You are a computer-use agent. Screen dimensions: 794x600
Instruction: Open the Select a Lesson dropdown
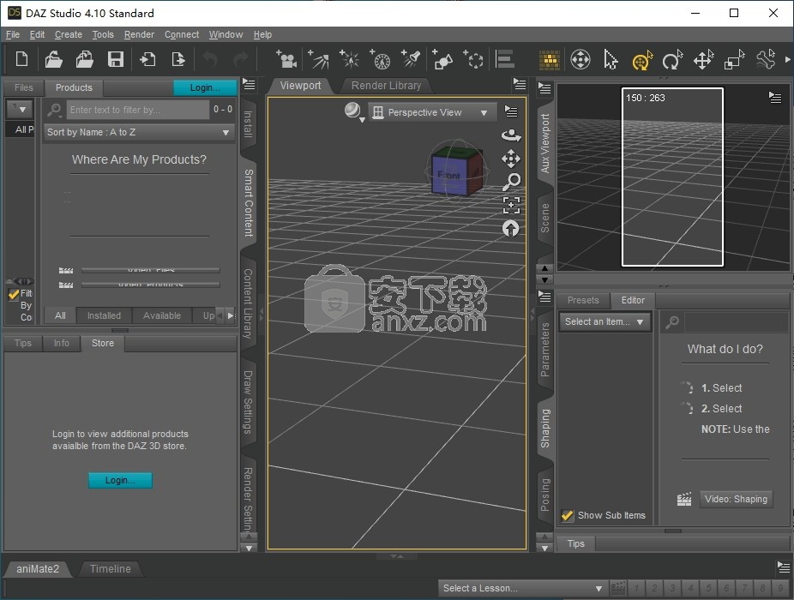(522, 588)
